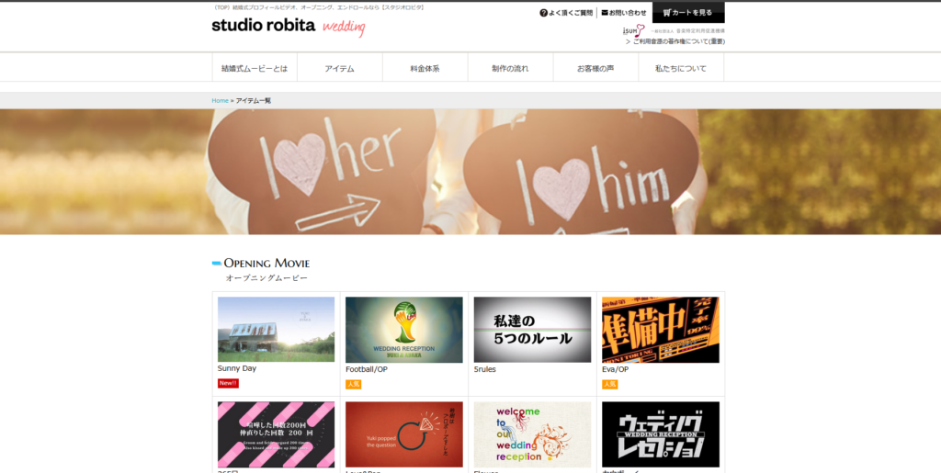Click the Home breadcrumb link
The width and height of the screenshot is (941, 473).
pos(220,100)
